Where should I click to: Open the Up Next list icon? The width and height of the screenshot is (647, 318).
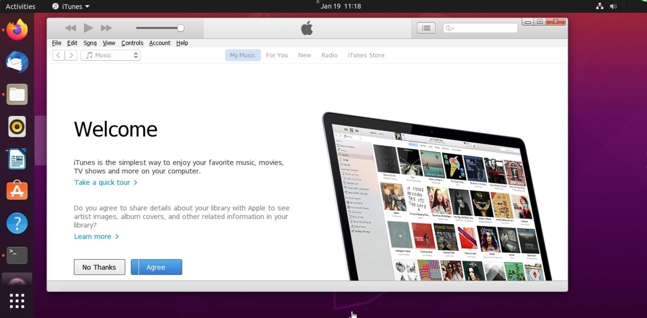(425, 27)
